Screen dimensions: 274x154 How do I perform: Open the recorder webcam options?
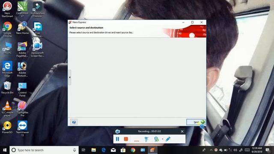tap(156, 139)
